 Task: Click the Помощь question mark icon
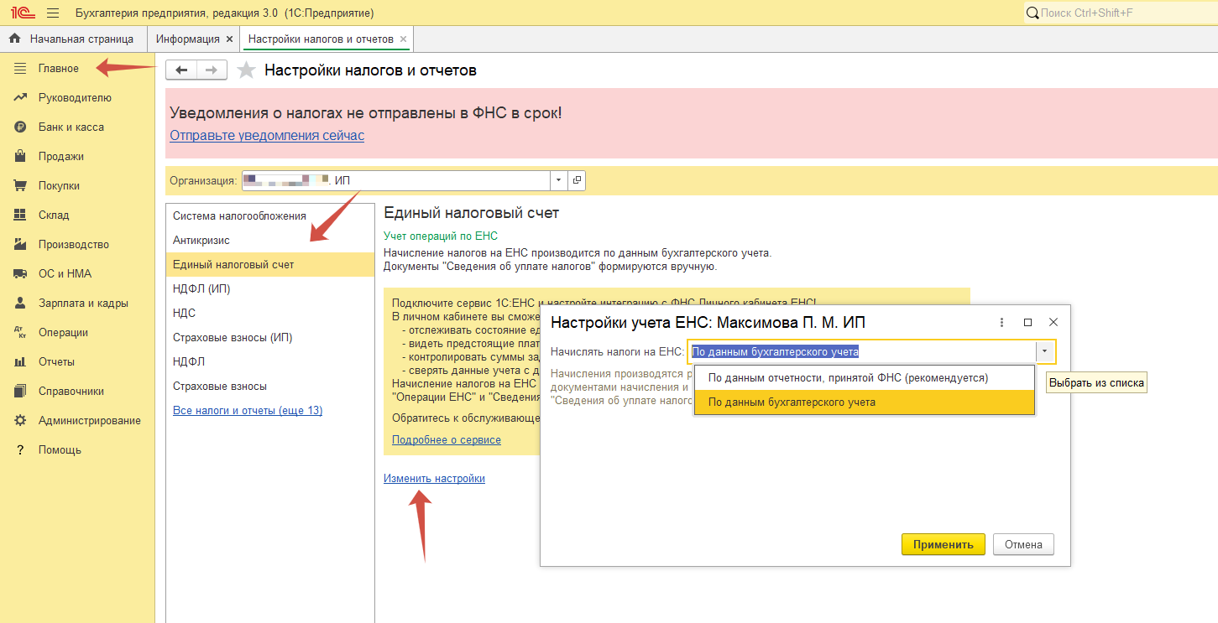pyautogui.click(x=20, y=449)
